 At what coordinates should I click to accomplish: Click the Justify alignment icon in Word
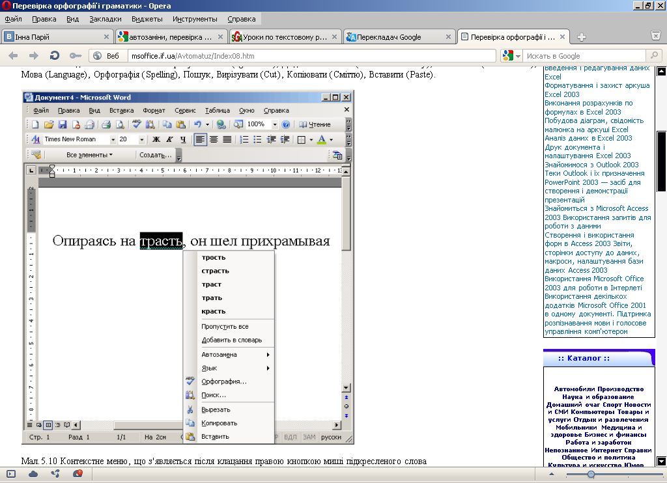tap(227, 139)
